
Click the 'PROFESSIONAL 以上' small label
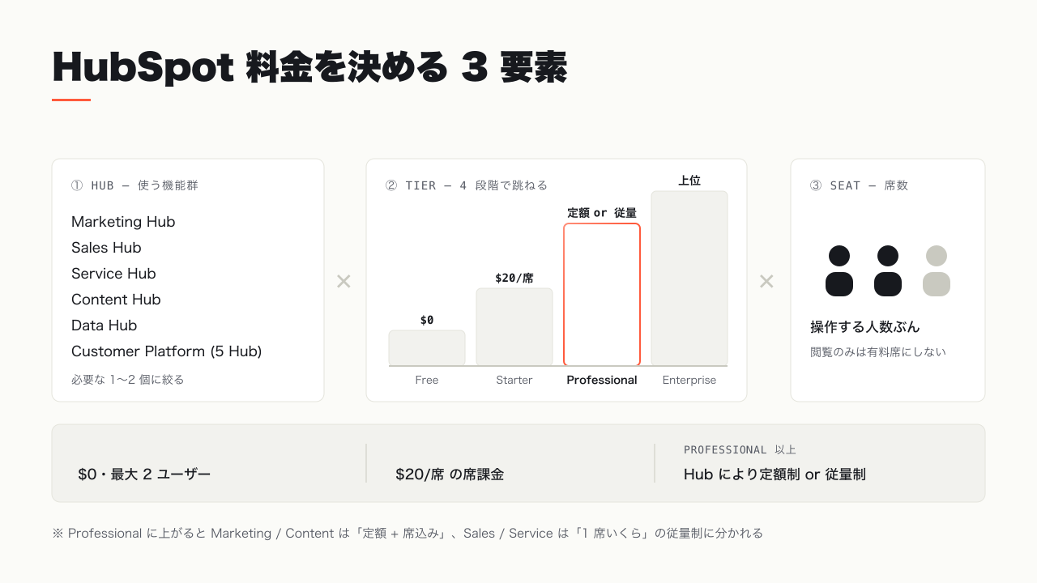(740, 449)
